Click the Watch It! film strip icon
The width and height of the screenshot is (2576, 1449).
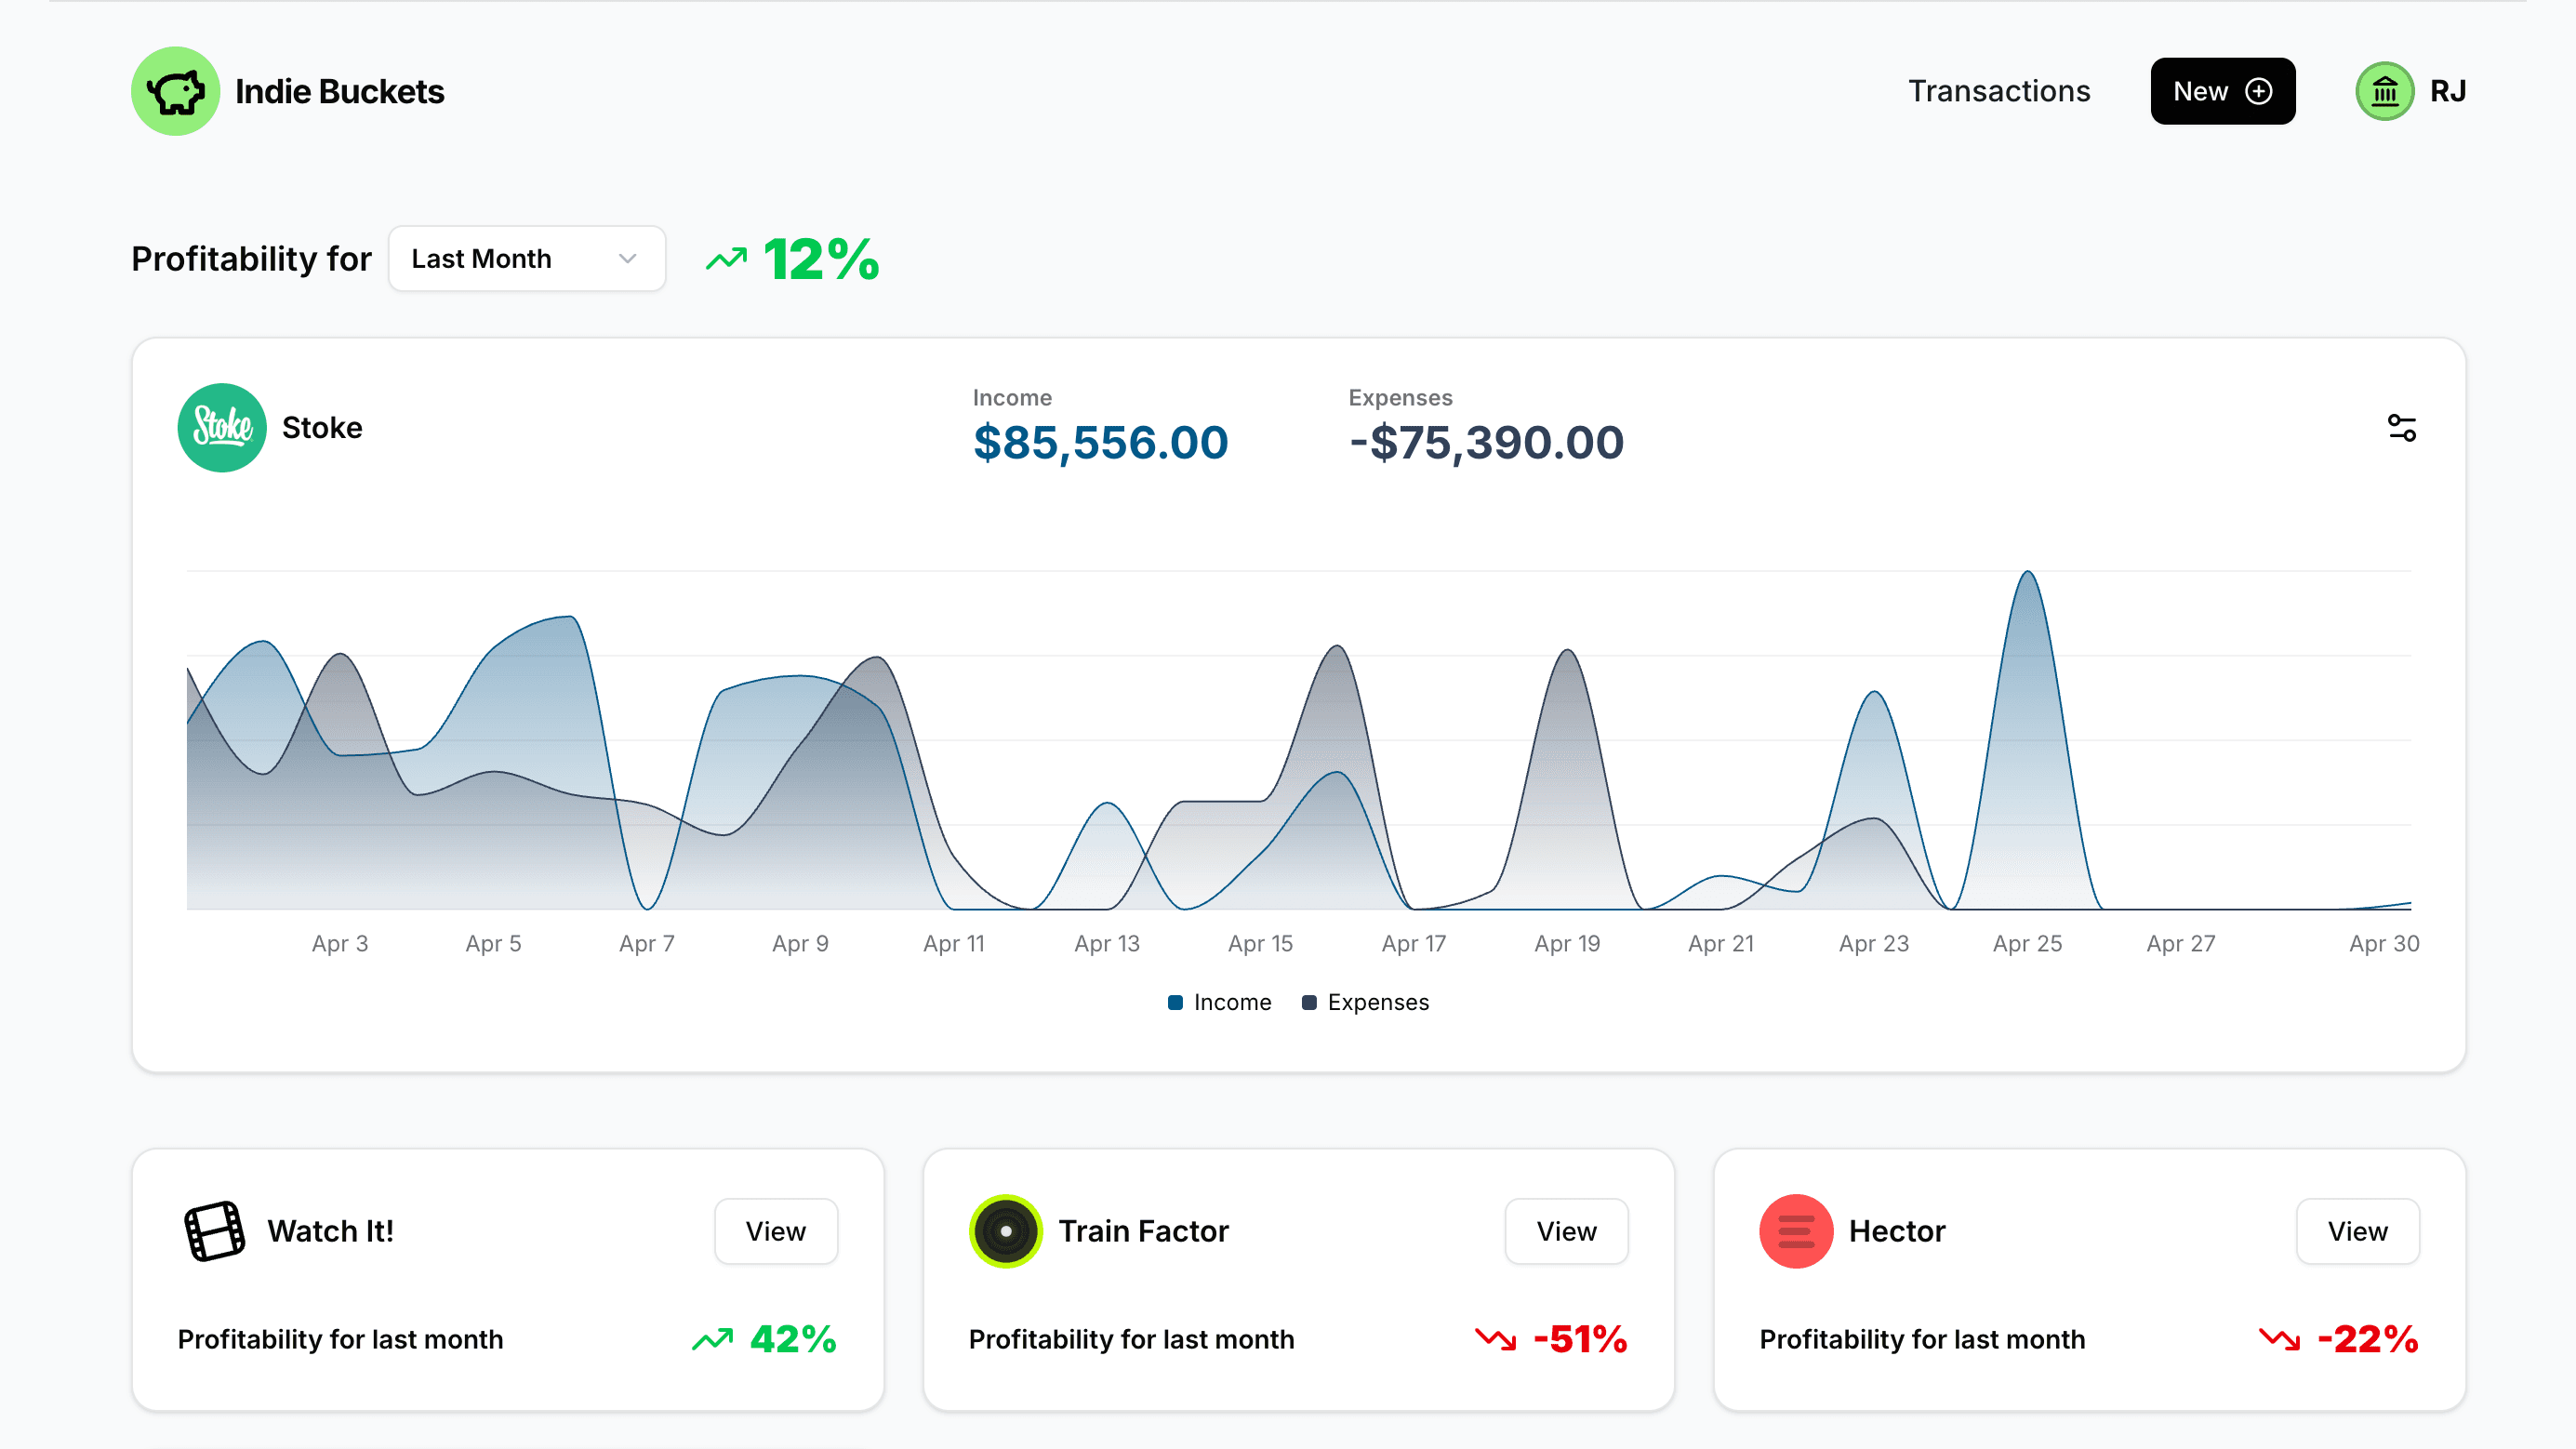(214, 1230)
